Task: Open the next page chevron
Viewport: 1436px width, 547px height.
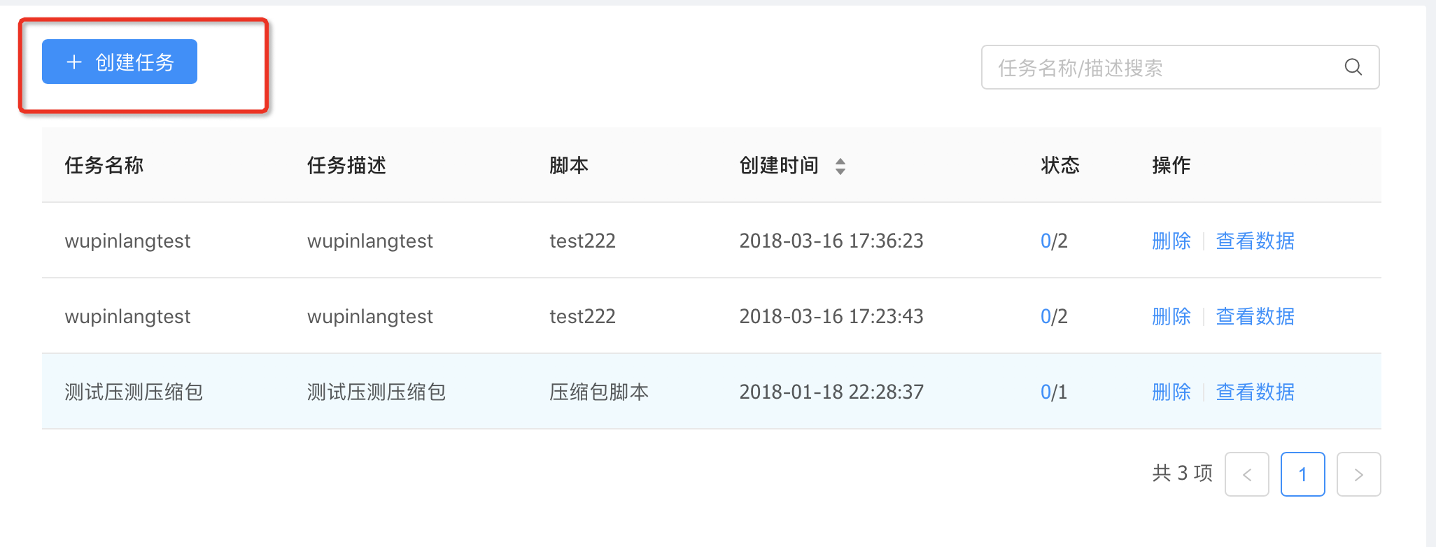Action: pyautogui.click(x=1358, y=474)
